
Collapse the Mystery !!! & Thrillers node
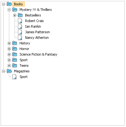(9, 10)
